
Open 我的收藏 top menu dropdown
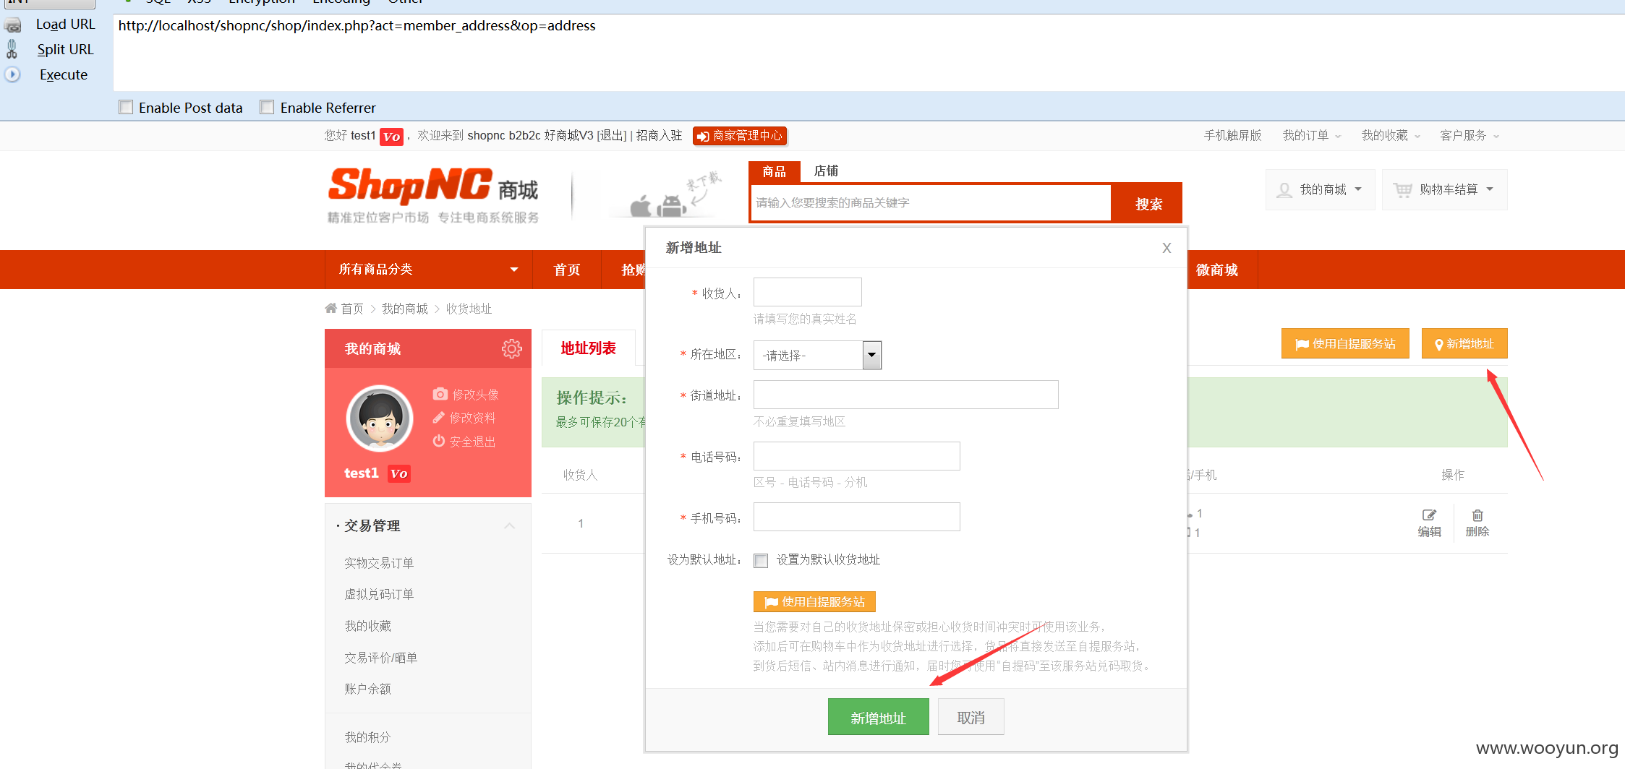(1391, 136)
